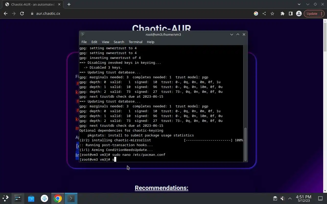Click the terminal window menu icon
This screenshot has width=327, height=204.
pos(83,34)
